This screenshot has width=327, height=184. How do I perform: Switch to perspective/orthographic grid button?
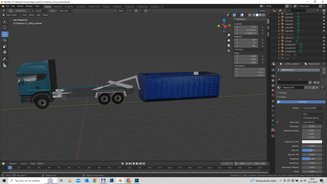(229, 51)
